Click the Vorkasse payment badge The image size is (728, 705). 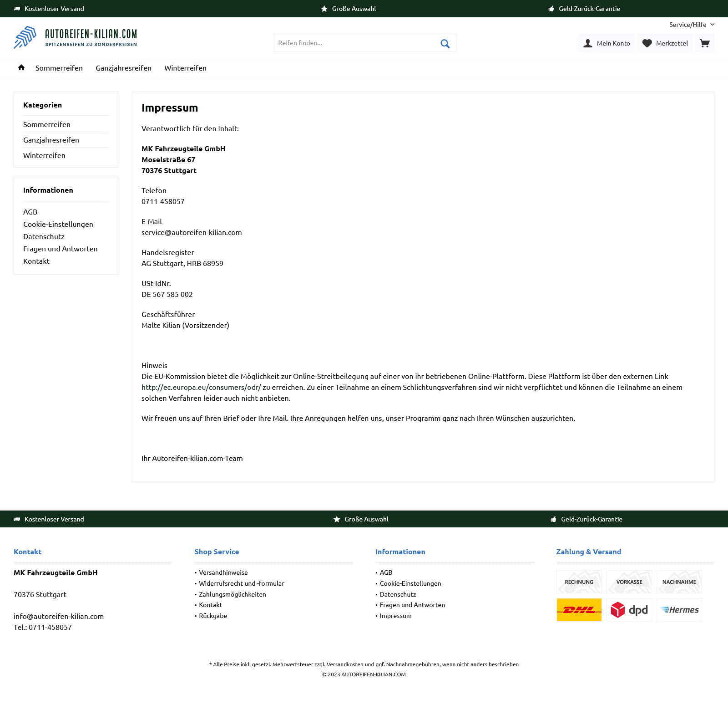click(x=629, y=582)
